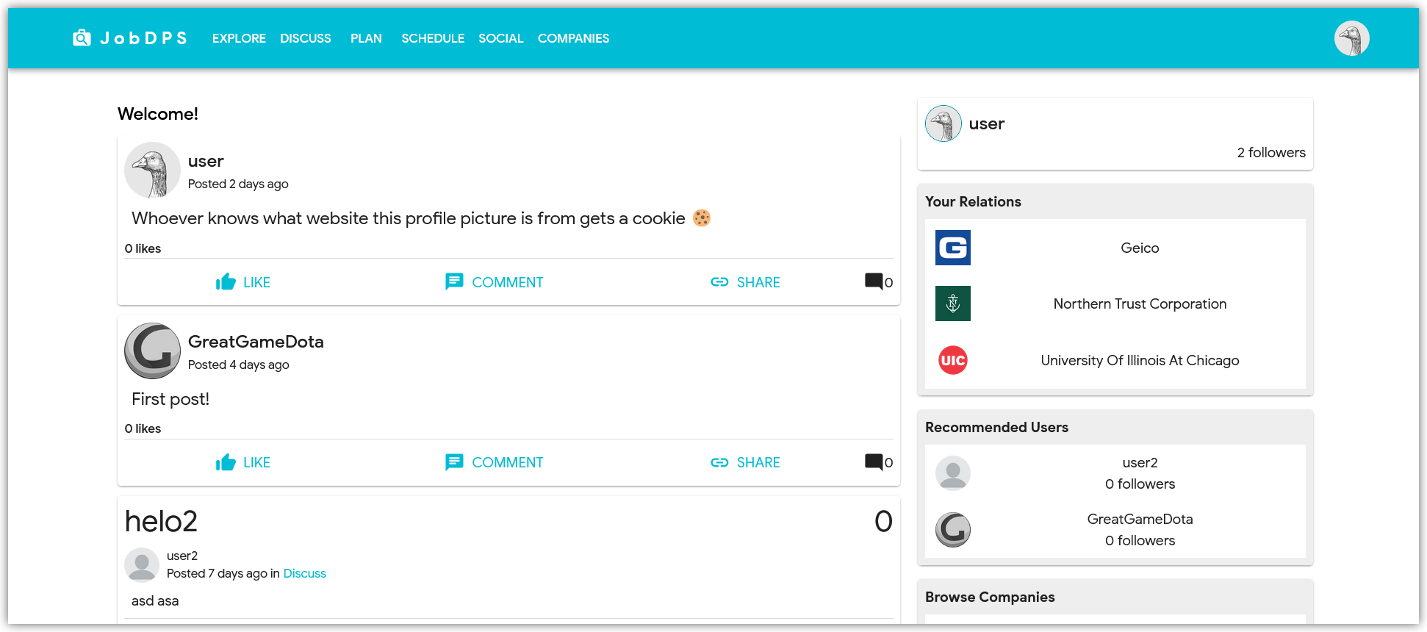Click the '0 likes' text on user's cookie post

143,248
